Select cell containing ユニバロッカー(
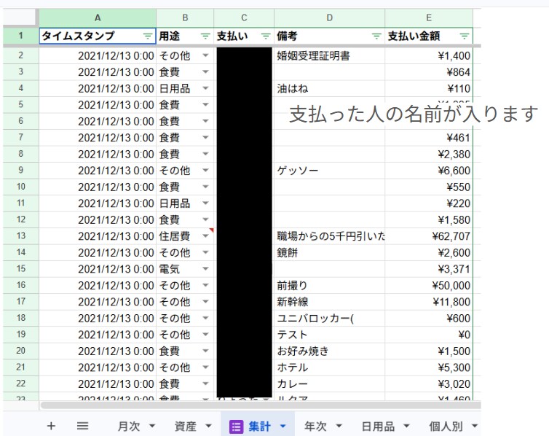This screenshot has height=436, width=549. tap(329, 318)
